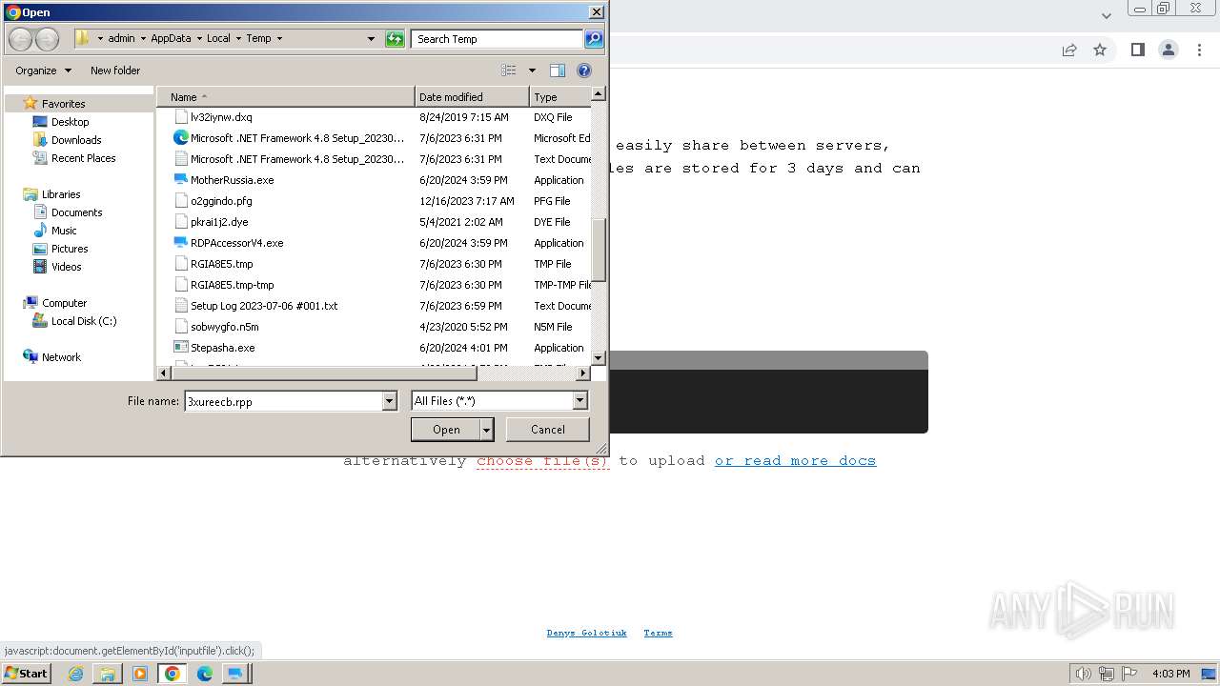Expand the address bar history dropdown
This screenshot has width=1220, height=686.
pos(371,39)
